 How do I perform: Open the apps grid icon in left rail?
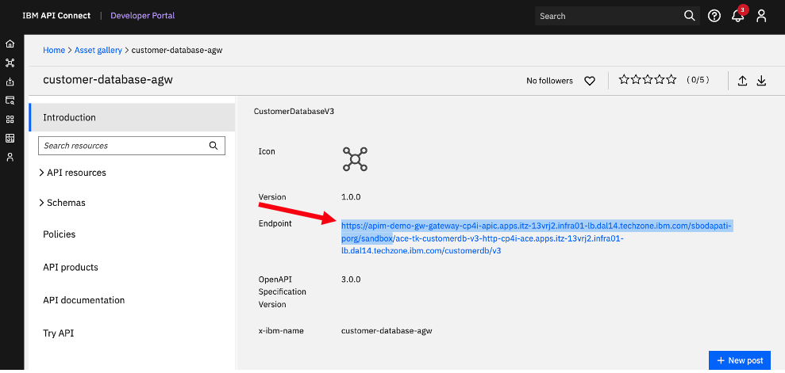click(10, 120)
